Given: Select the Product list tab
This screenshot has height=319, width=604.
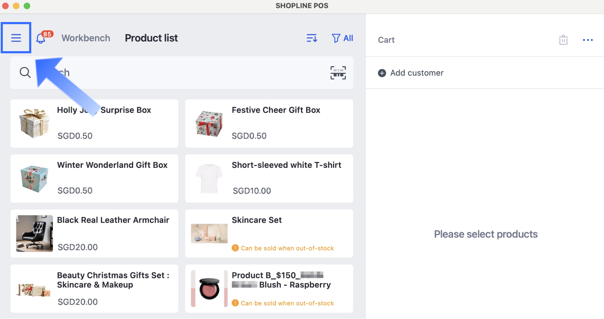Looking at the screenshot, I should [x=151, y=38].
